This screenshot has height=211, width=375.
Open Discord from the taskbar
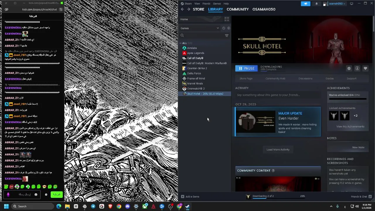tap(127, 206)
